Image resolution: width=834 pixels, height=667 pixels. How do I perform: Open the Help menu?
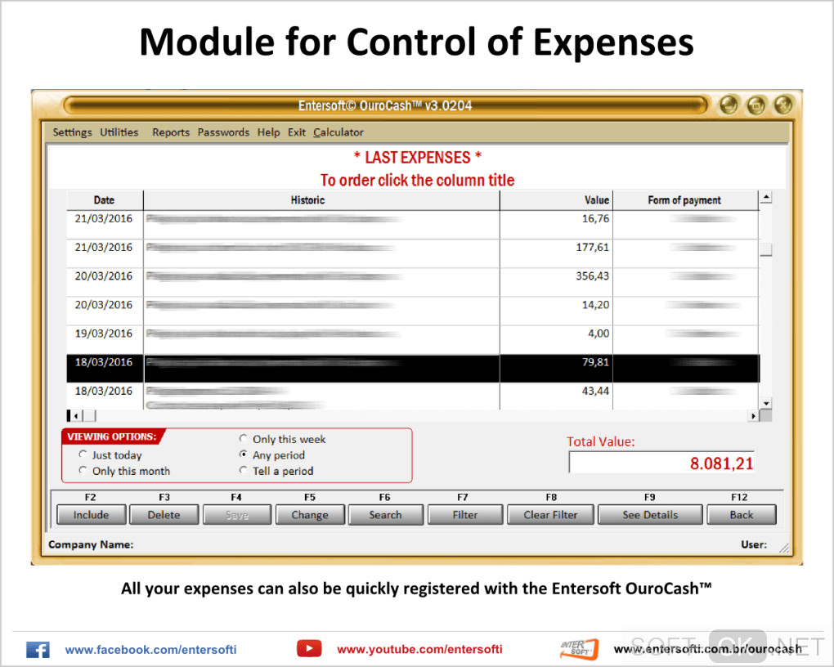coord(269,132)
